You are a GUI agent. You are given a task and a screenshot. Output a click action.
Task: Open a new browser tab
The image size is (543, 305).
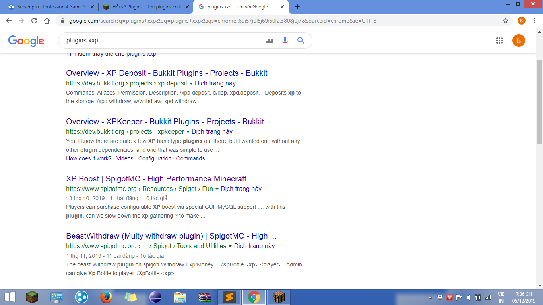(297, 7)
